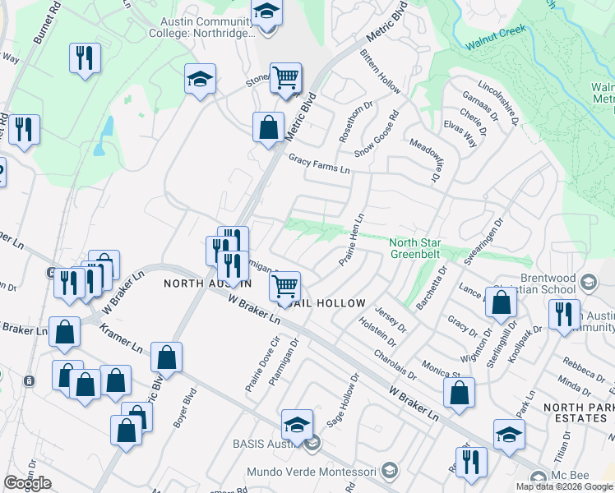Click the Rosethorn Dr street label
Screen dimensions: 615x493
coord(355,122)
